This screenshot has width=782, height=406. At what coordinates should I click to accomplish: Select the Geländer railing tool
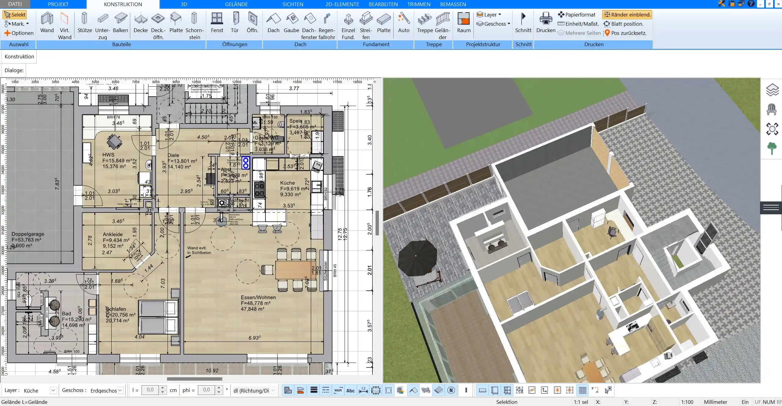(x=443, y=26)
